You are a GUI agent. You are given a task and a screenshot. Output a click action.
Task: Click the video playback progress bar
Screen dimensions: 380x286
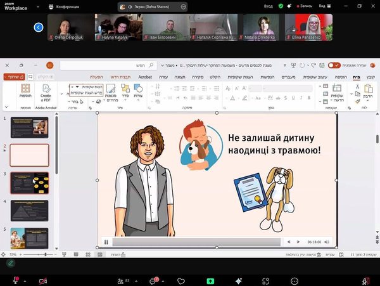[x=196, y=242]
